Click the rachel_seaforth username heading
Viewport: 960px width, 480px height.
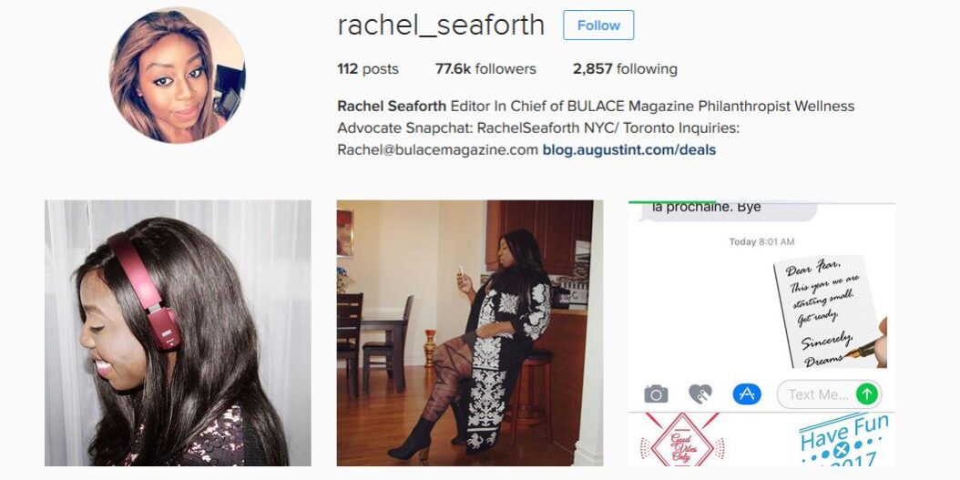click(x=441, y=26)
